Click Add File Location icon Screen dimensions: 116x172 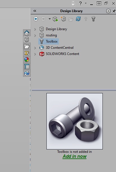(63, 19)
